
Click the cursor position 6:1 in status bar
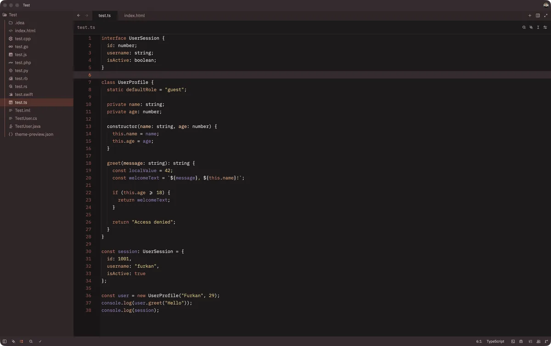point(479,341)
